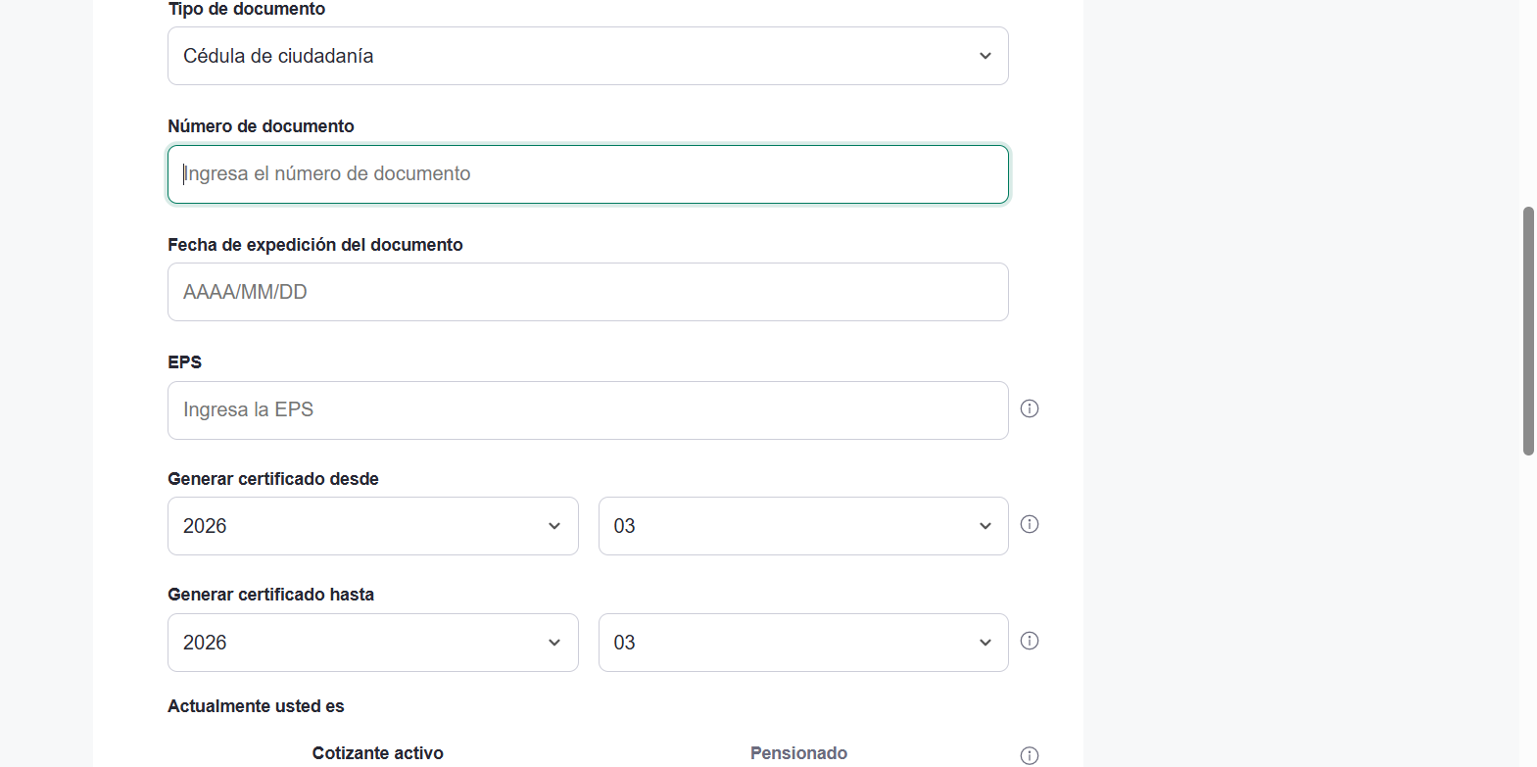Click info icon next to Pensionado option
This screenshot has width=1537, height=767.
tap(1030, 755)
